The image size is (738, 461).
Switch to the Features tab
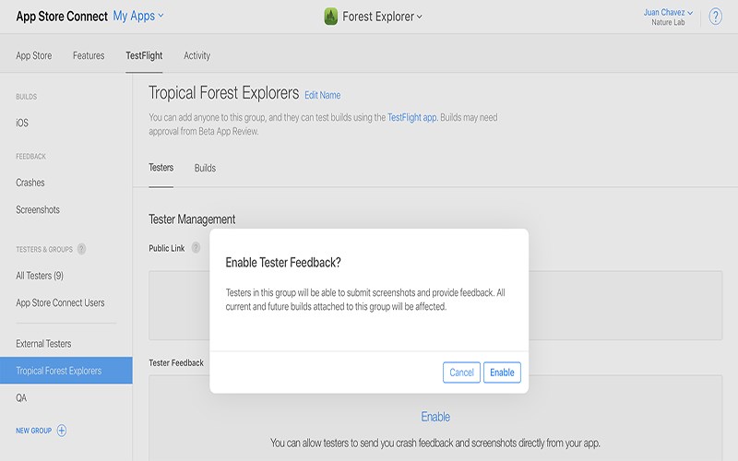[89, 55]
